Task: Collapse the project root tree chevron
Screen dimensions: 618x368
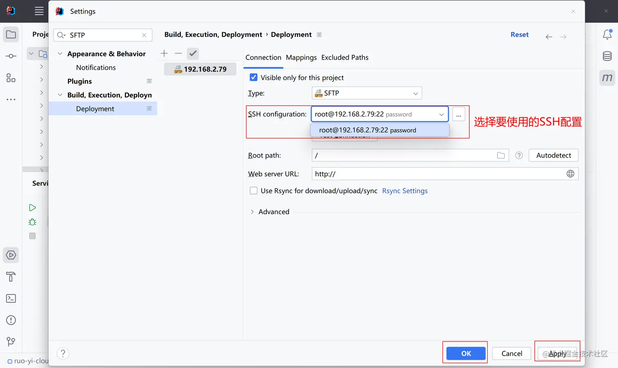Action: [x=31, y=54]
